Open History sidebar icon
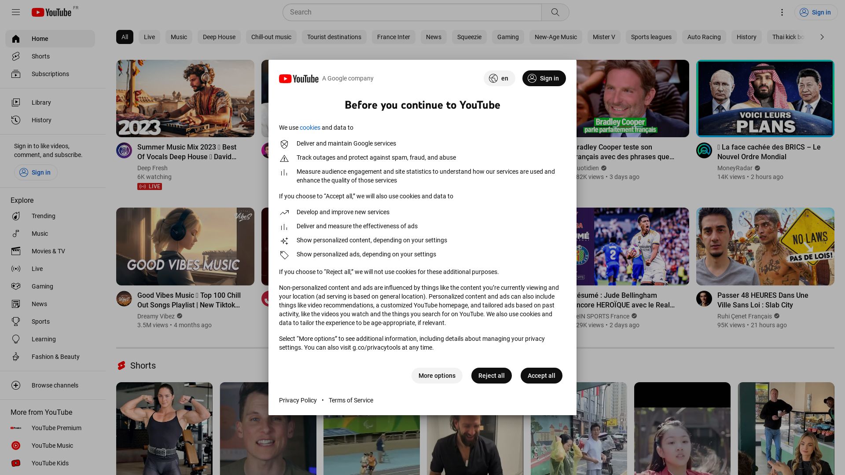845x475 pixels. 16,120
